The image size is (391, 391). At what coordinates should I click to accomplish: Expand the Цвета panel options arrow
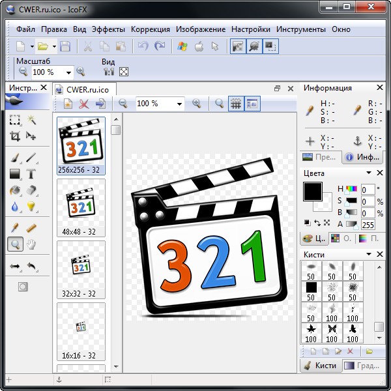tap(369, 173)
